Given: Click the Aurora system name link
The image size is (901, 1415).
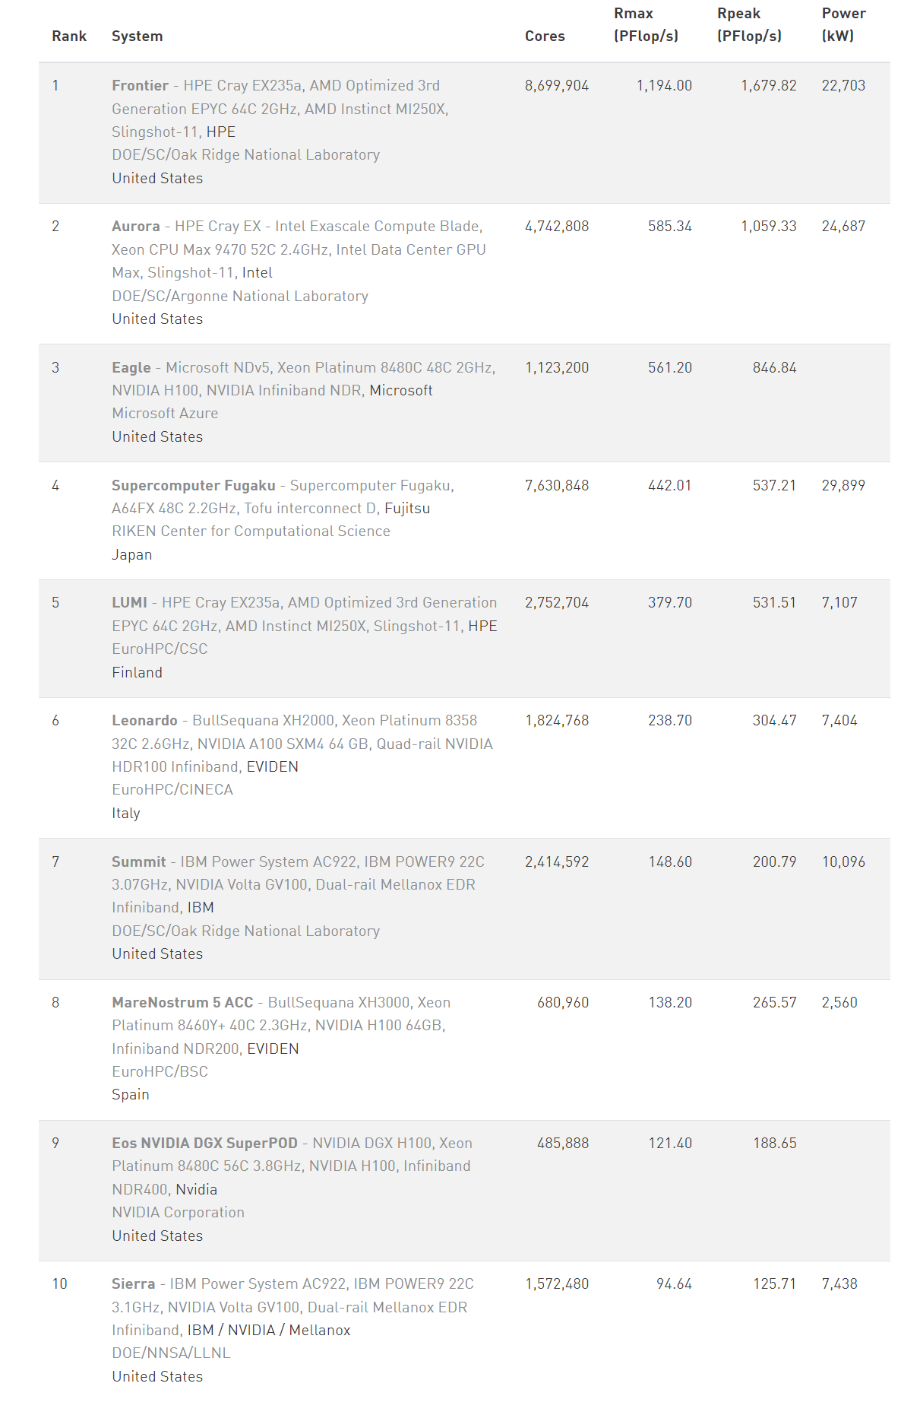Looking at the screenshot, I should (x=135, y=227).
